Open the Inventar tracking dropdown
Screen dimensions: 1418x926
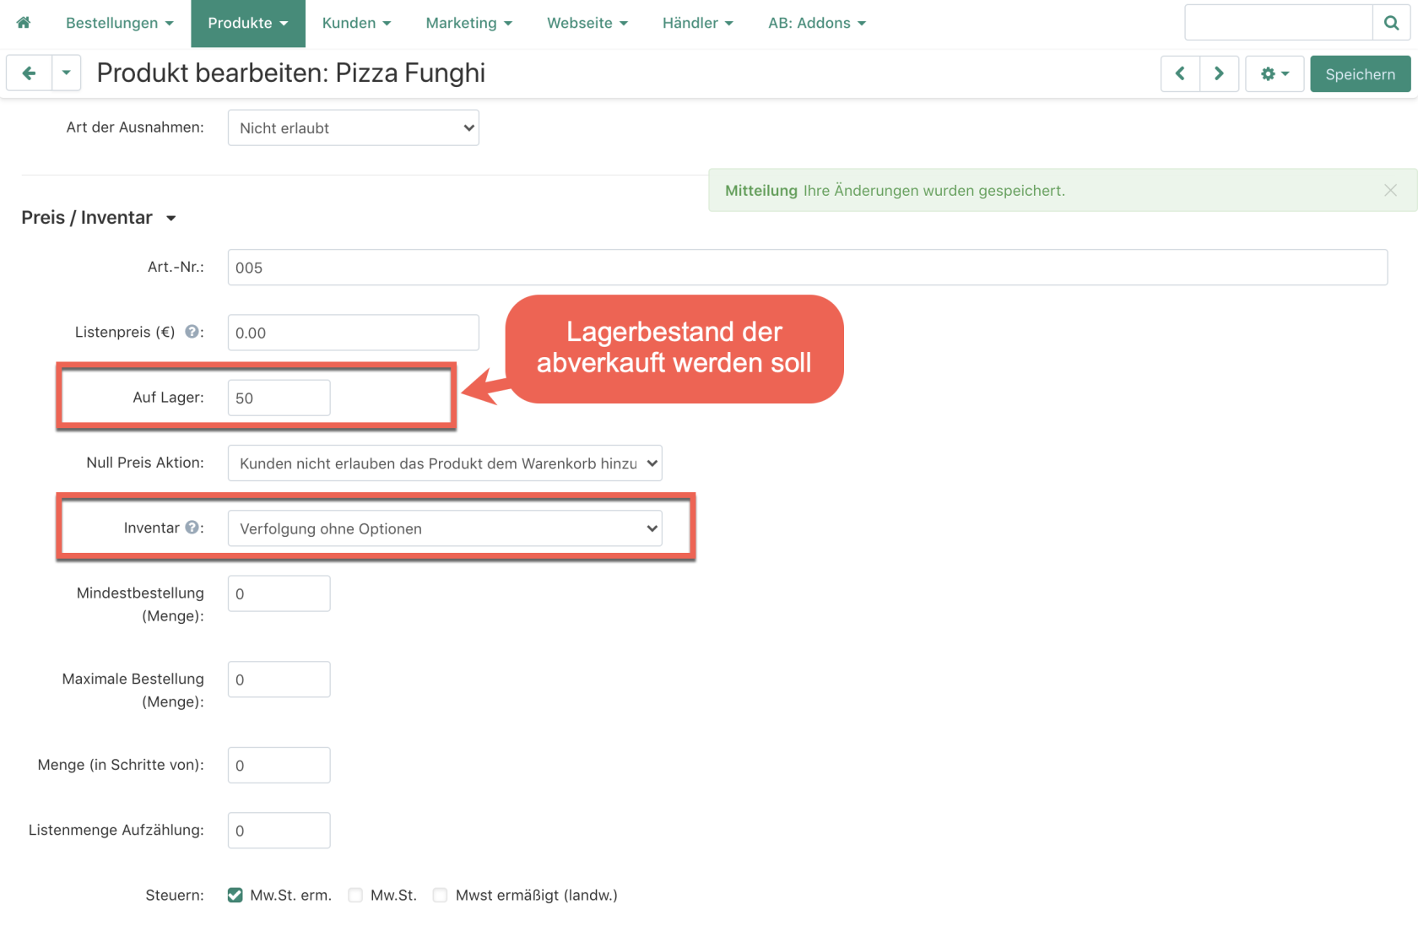tap(445, 528)
